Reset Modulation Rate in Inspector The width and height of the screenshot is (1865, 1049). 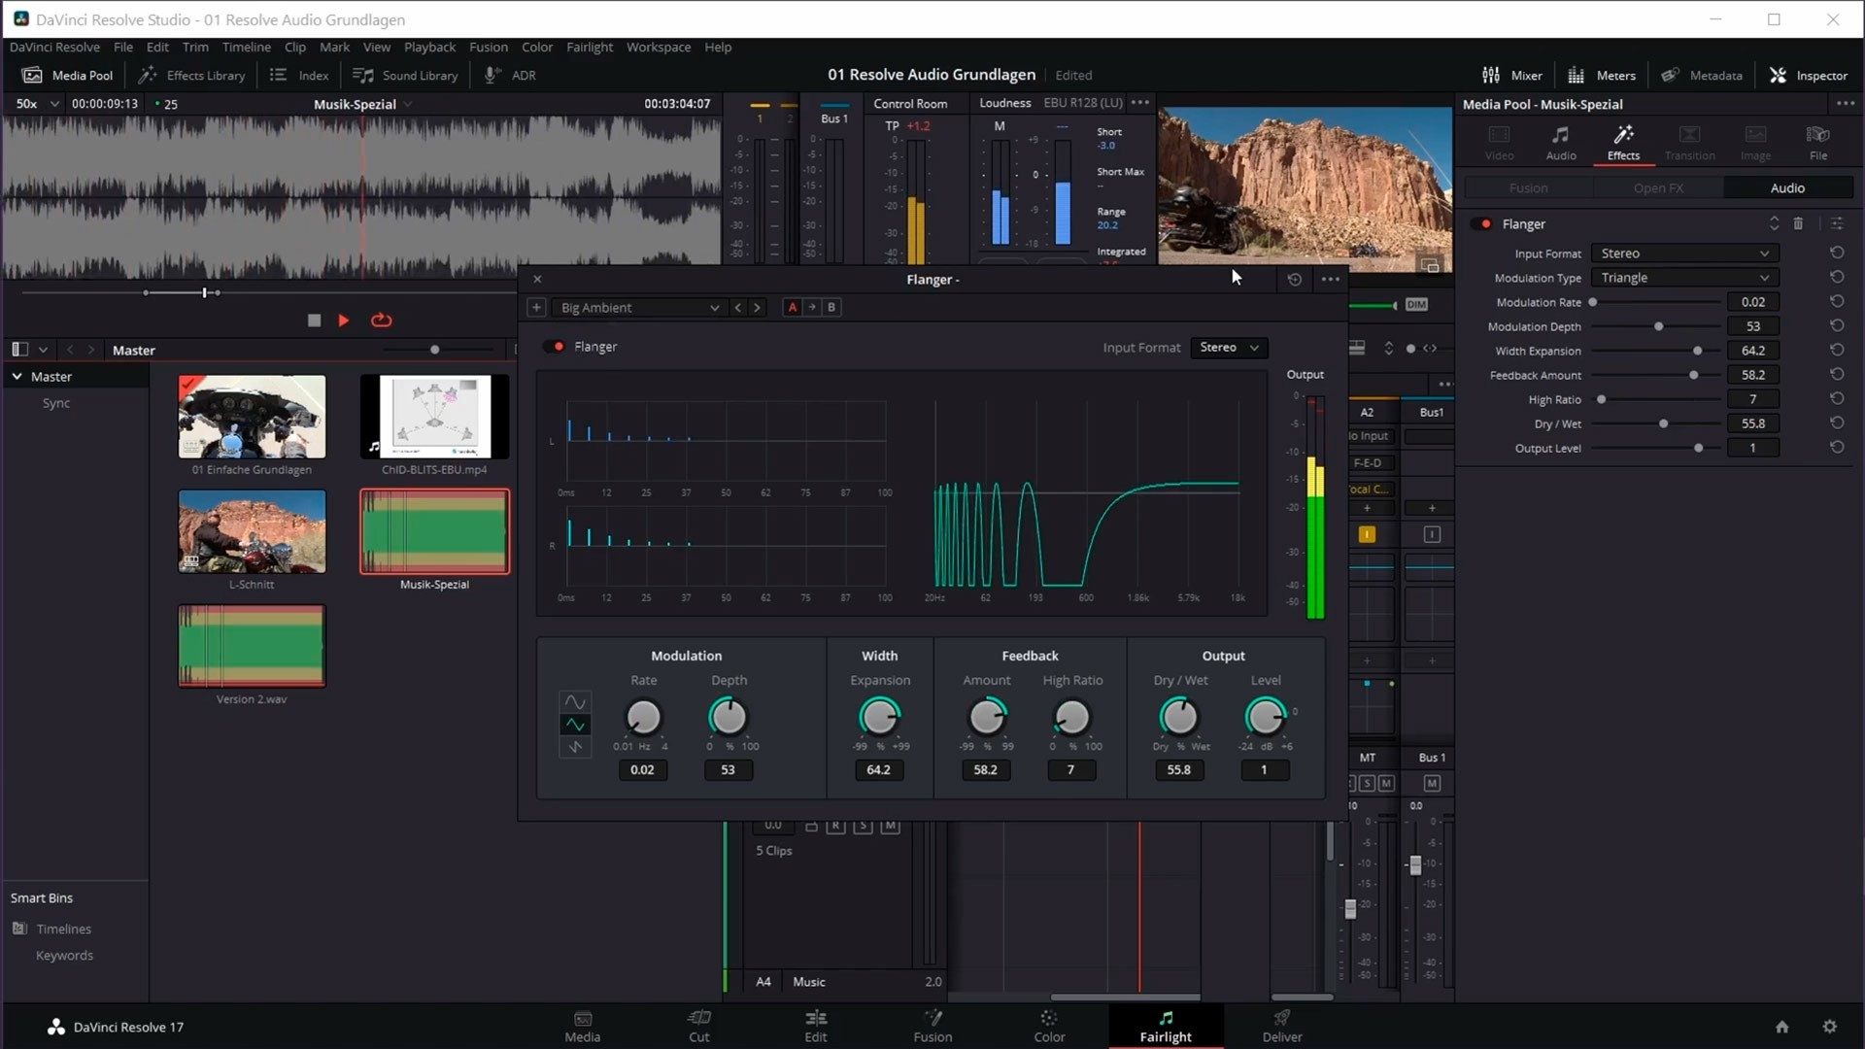(x=1836, y=302)
